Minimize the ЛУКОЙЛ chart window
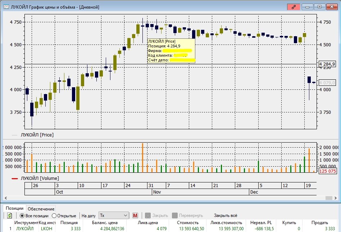This screenshot has width=341, height=232. pos(307,7)
